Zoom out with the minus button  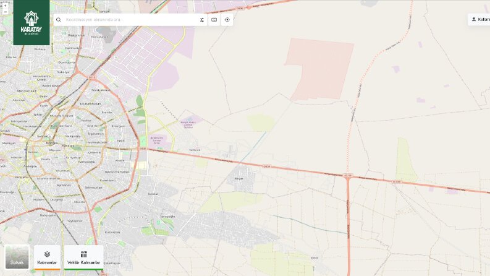click(6, 12)
